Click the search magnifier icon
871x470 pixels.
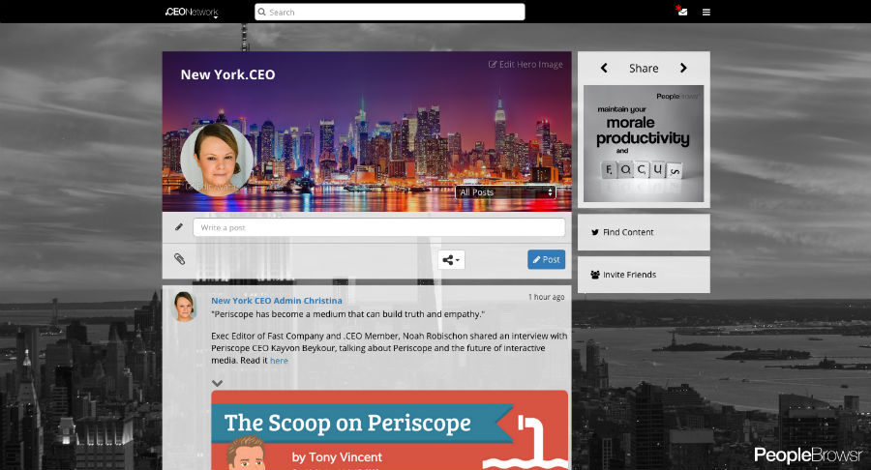(261, 12)
